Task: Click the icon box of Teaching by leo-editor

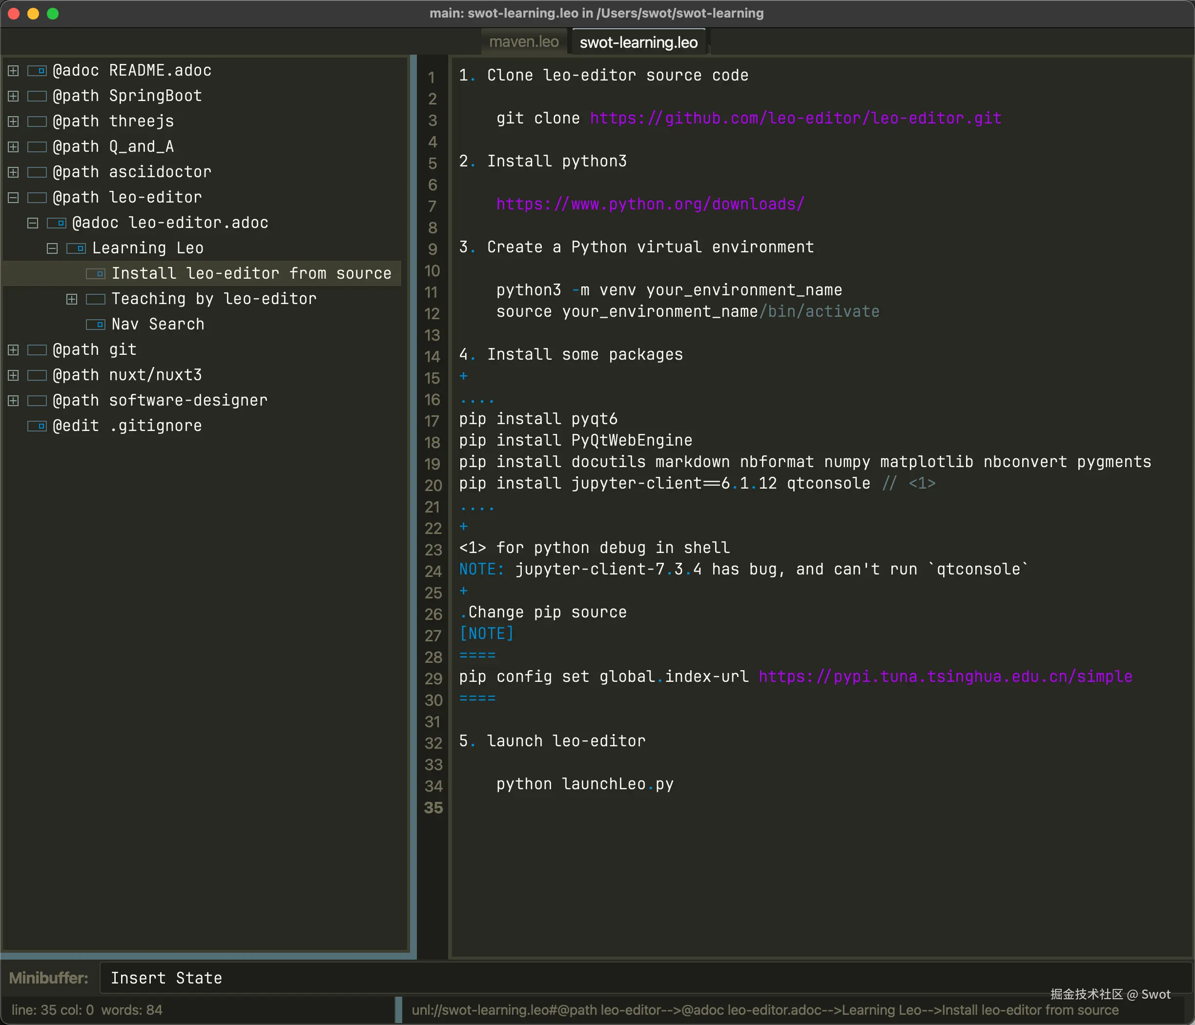Action: [x=96, y=299]
